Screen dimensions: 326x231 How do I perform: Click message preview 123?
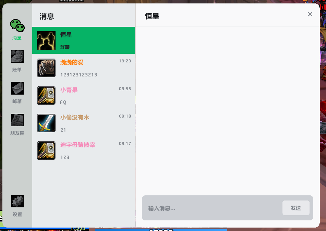pyautogui.click(x=65, y=157)
